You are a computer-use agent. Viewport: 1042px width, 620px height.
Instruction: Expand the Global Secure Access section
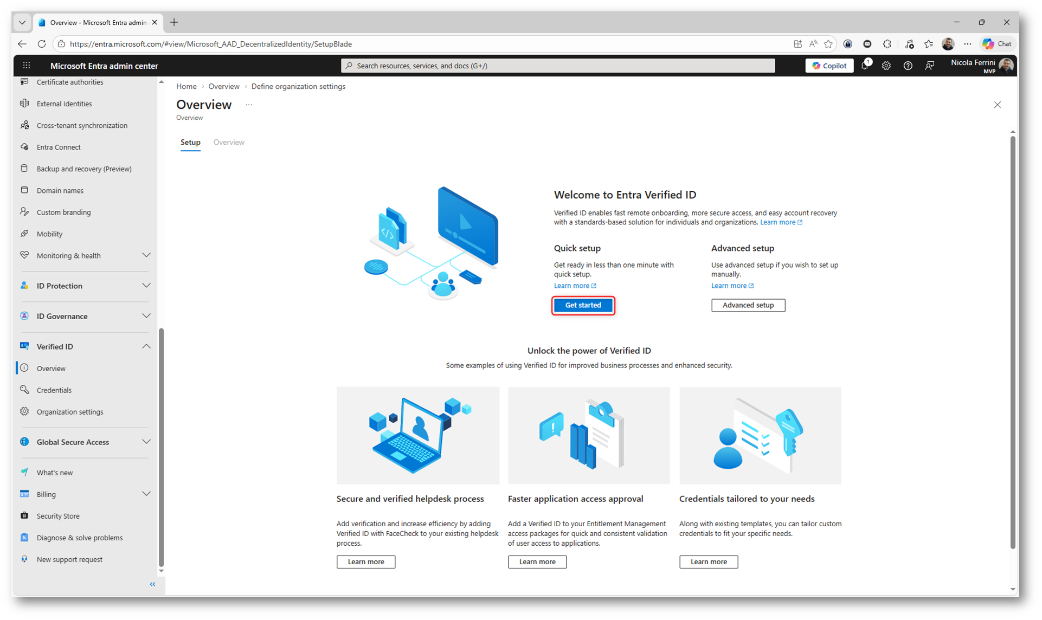pos(146,442)
